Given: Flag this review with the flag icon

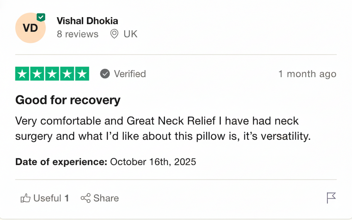Looking at the screenshot, I should [x=331, y=198].
